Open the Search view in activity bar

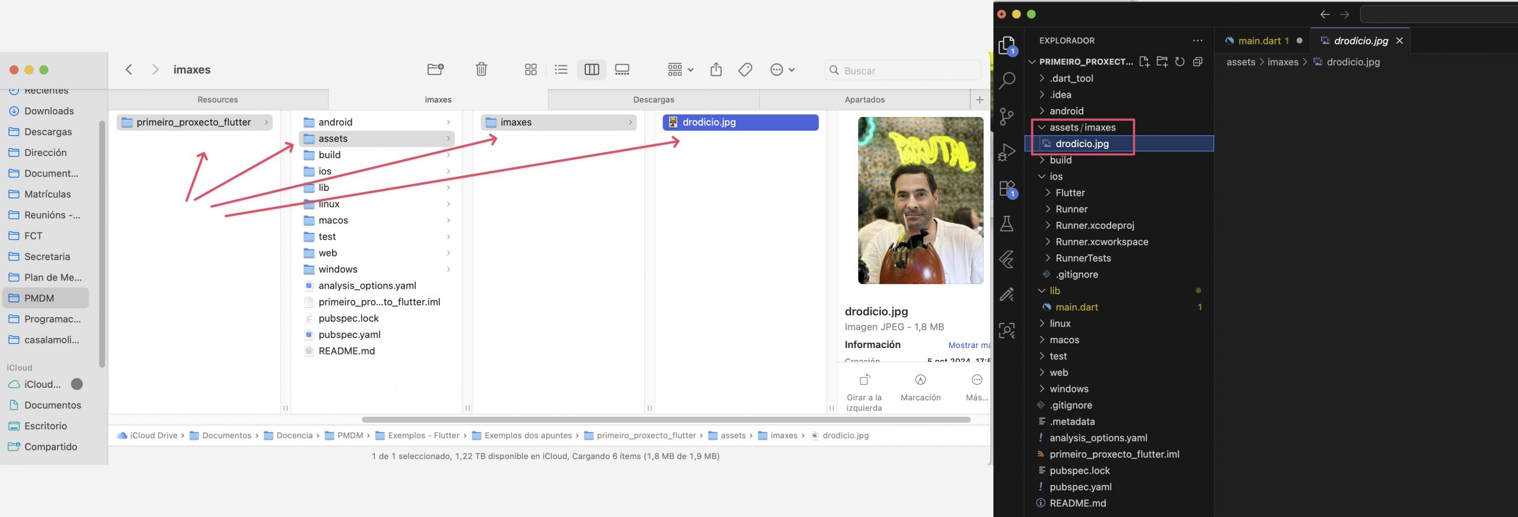pyautogui.click(x=1006, y=81)
